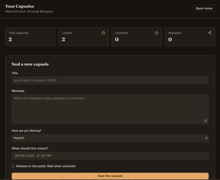The image size is (220, 180).
Task: Click the Locked count value 2
Action: (63, 39)
